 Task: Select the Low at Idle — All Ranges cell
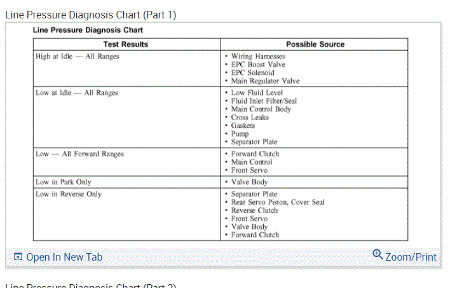(x=77, y=93)
